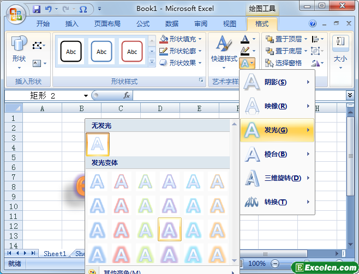Save the workbook from quick access toolbar
359x274 pixels.
click(37, 9)
